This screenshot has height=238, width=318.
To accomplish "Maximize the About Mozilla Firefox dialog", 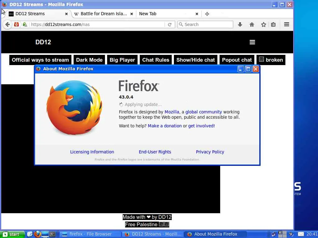I will pyautogui.click(x=248, y=69).
